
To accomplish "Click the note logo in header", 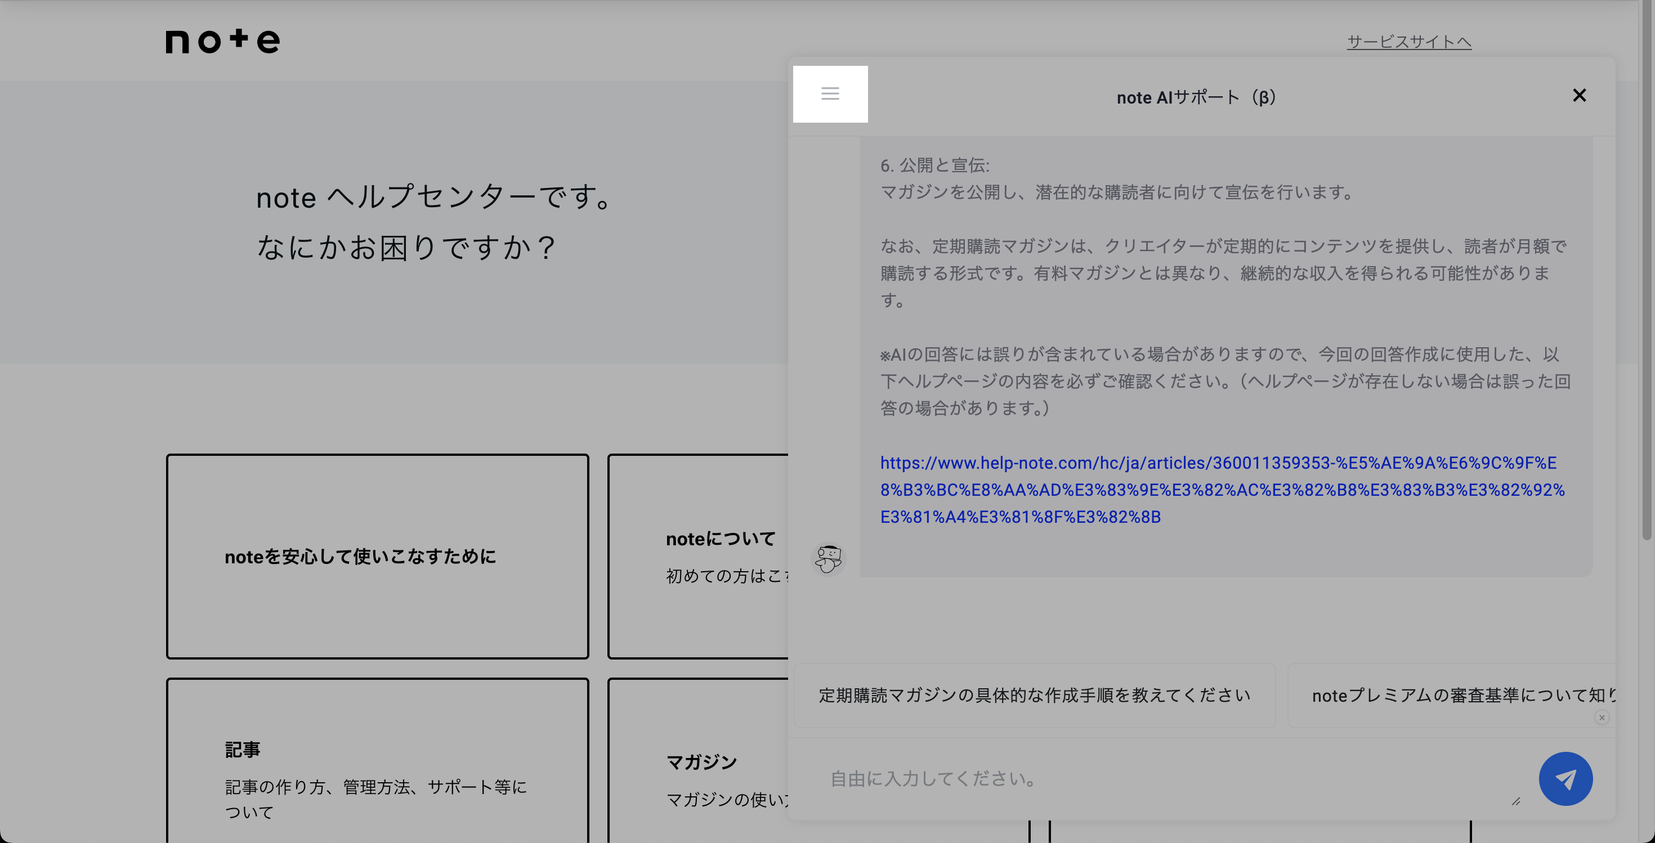I will click(223, 41).
